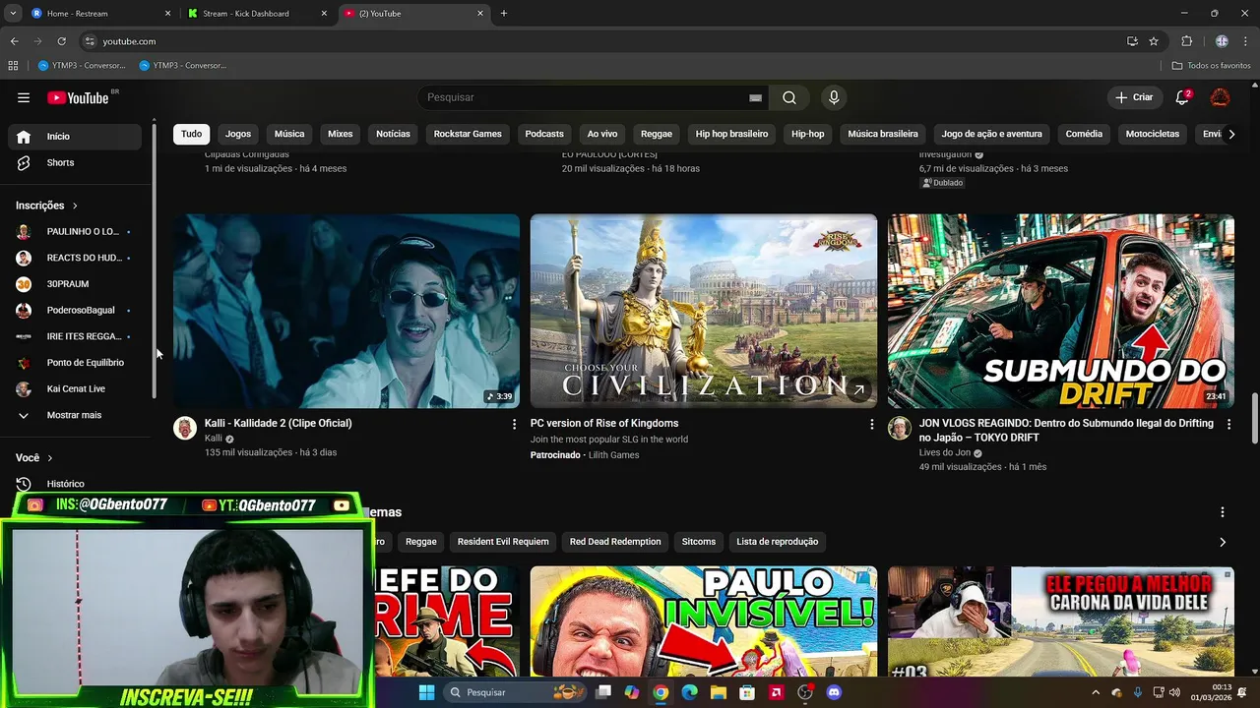1260x708 pixels.
Task: Select the Motocicletas chip
Action: click(1153, 134)
